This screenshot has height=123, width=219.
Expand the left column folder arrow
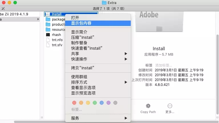pos(38,19)
